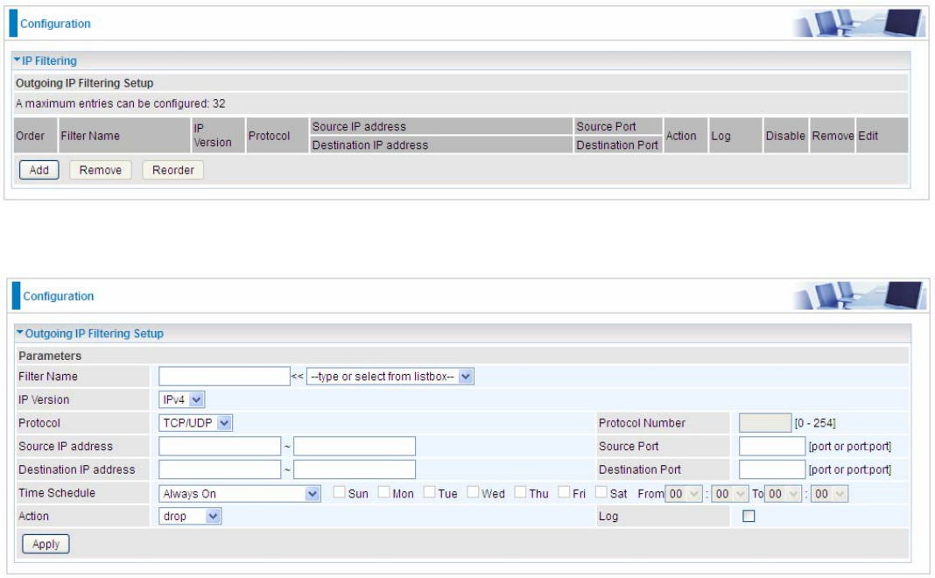Click the Action column header in table

point(685,136)
